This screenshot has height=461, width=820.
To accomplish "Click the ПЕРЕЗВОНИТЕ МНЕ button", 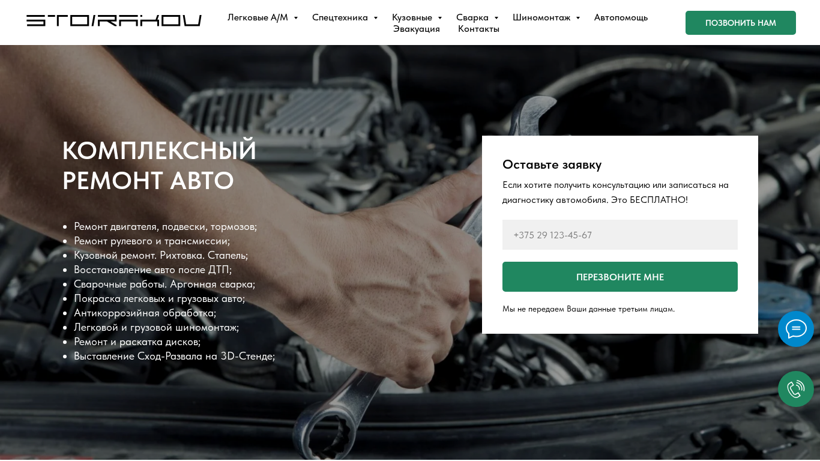I will [x=620, y=277].
